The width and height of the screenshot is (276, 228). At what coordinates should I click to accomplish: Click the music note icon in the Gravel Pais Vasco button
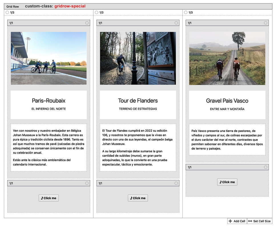[x=221, y=182]
